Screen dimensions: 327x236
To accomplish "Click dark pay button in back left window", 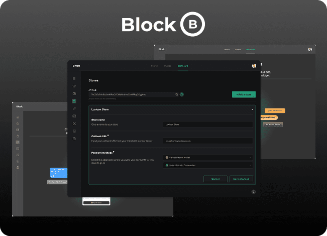I will [x=96, y=203].
